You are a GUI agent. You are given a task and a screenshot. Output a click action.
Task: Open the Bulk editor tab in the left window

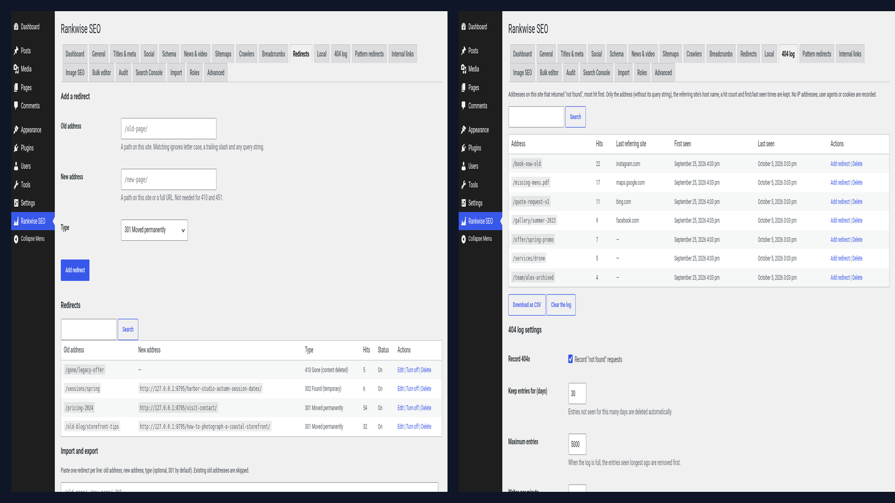(x=102, y=73)
